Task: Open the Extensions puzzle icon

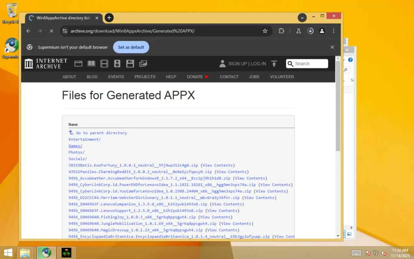Action: click(281, 31)
